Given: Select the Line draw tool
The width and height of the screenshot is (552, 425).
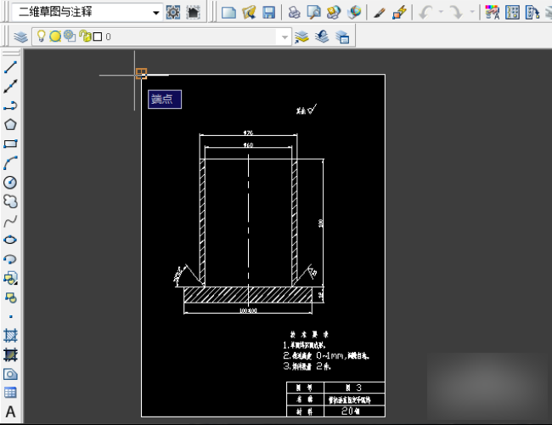Looking at the screenshot, I should pos(10,67).
